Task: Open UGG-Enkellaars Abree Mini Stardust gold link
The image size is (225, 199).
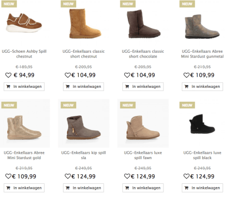Action: coord(24,155)
